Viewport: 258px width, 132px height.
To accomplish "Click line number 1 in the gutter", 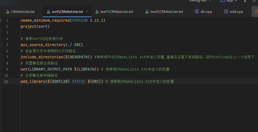I will pyautogui.click(x=7, y=21).
